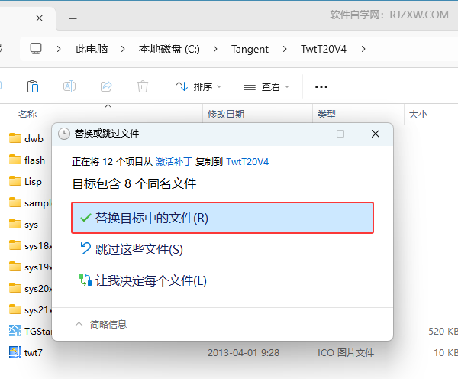This screenshot has width=458, height=379.
Task: Select the sys19x folder
Action: pos(30,267)
